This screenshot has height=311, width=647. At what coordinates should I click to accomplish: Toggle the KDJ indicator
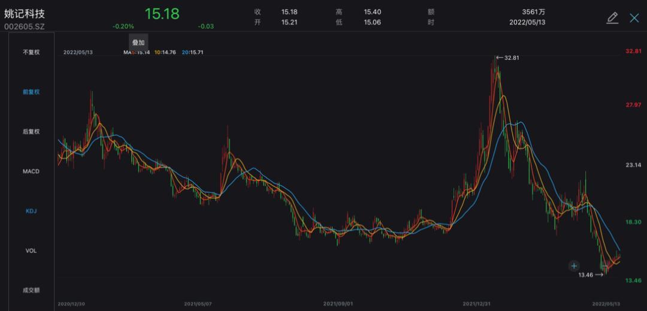pyautogui.click(x=31, y=211)
